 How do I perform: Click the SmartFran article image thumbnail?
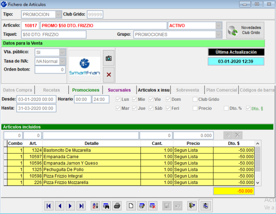[x=85, y=66]
